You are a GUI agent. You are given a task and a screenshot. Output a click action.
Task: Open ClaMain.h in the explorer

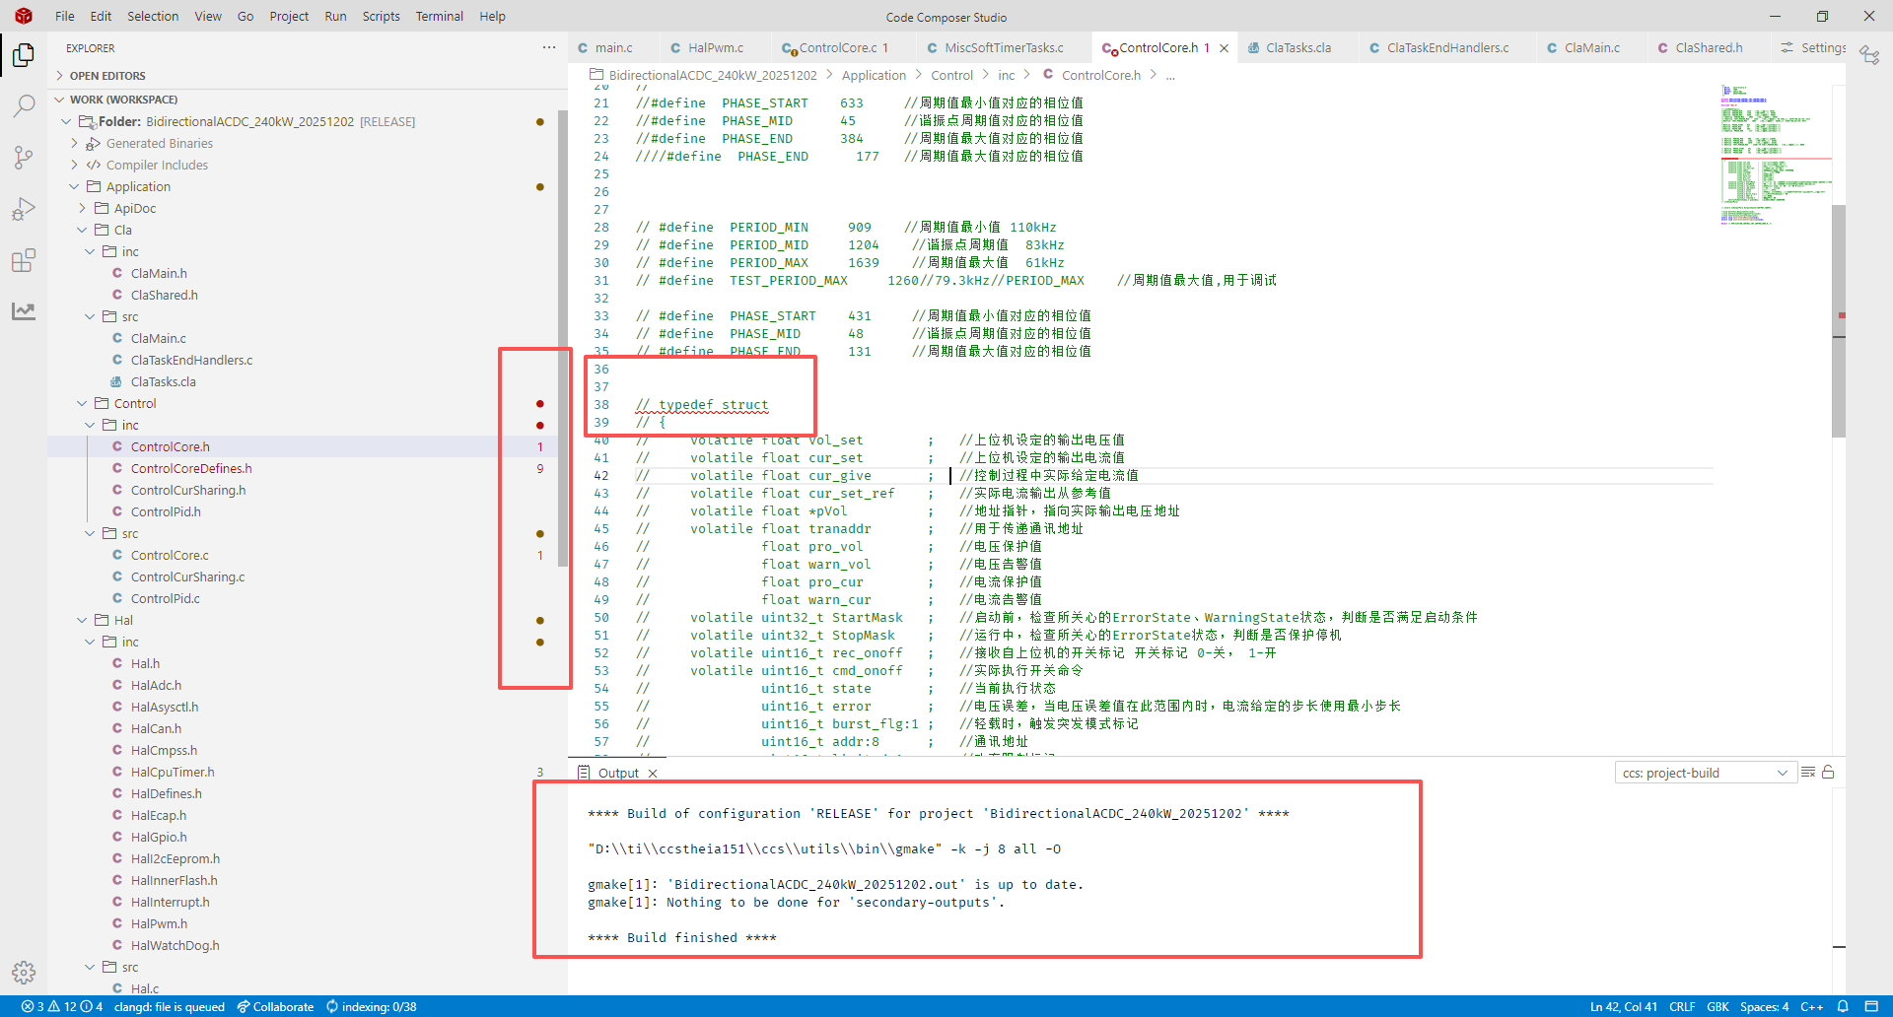[159, 273]
